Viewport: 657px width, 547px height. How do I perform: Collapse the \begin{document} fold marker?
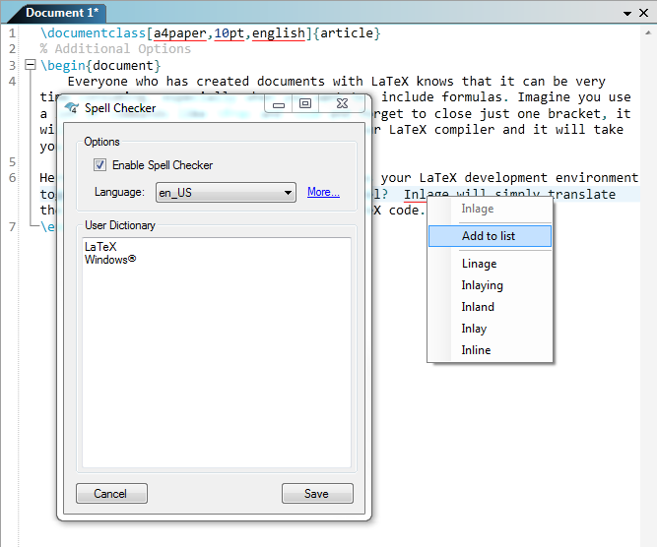click(30, 65)
